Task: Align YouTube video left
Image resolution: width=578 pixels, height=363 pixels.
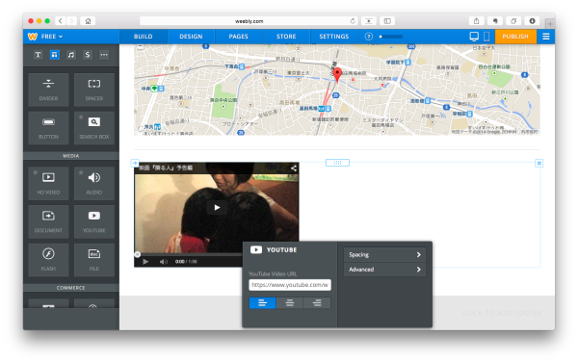Action: point(262,303)
